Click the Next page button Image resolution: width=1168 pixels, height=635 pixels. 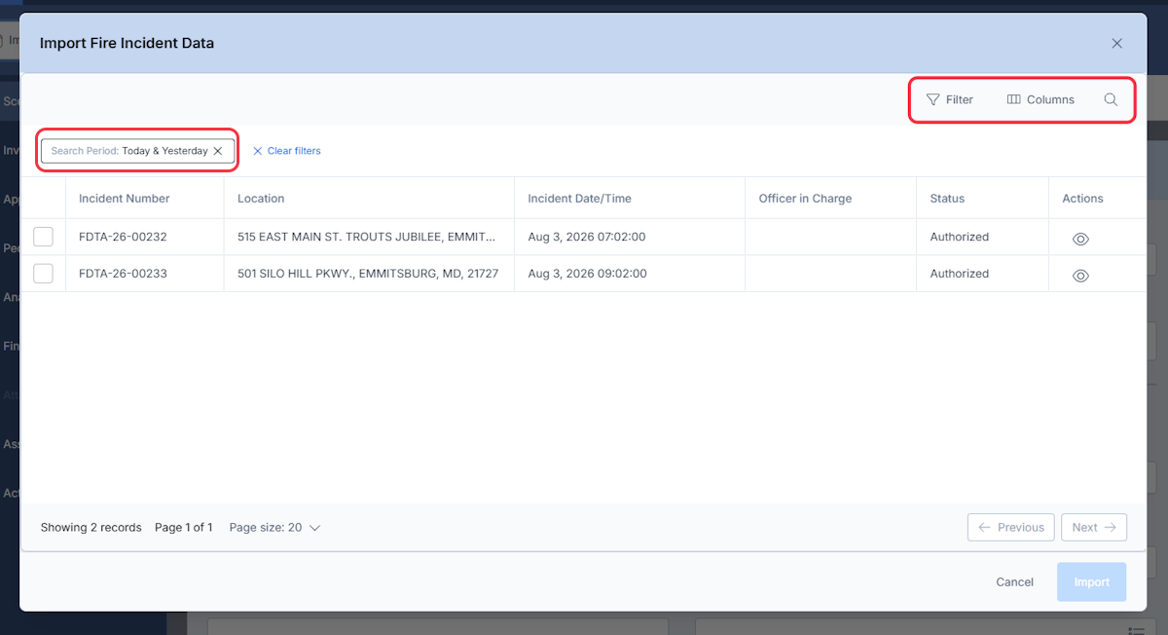(x=1094, y=527)
